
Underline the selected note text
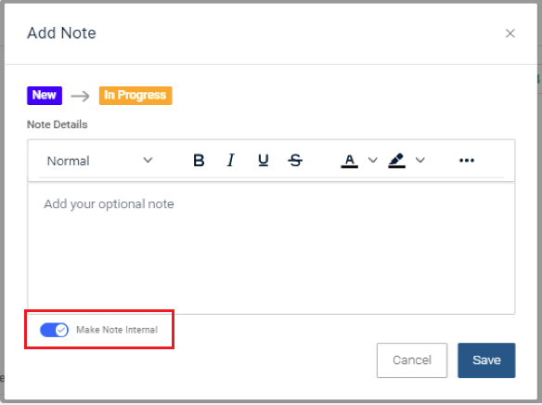click(263, 161)
